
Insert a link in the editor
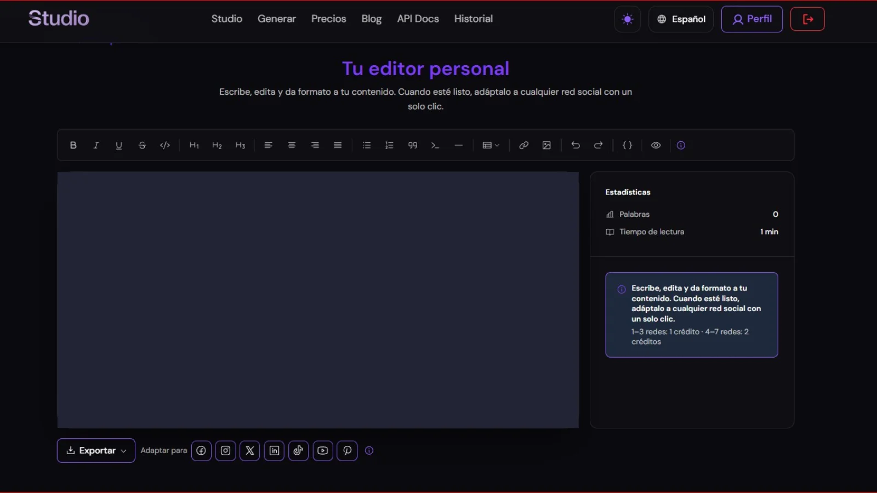pyautogui.click(x=523, y=145)
